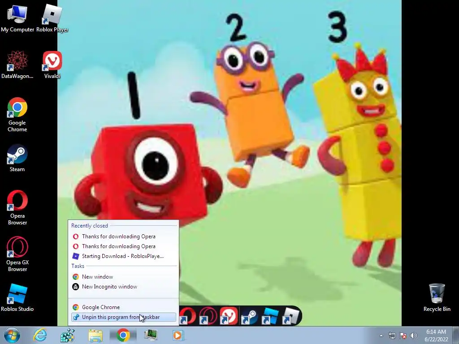Click the Chrome taskbar button
The image size is (459, 344).
point(123,335)
